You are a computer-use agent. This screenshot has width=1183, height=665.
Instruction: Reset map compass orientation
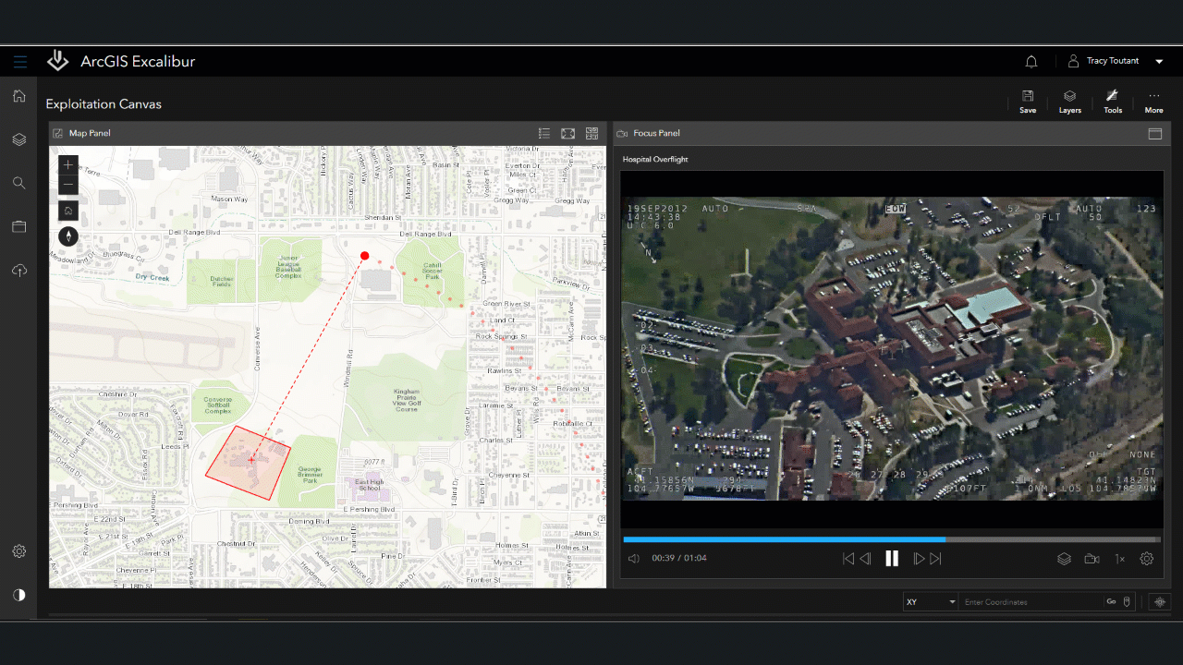68,236
